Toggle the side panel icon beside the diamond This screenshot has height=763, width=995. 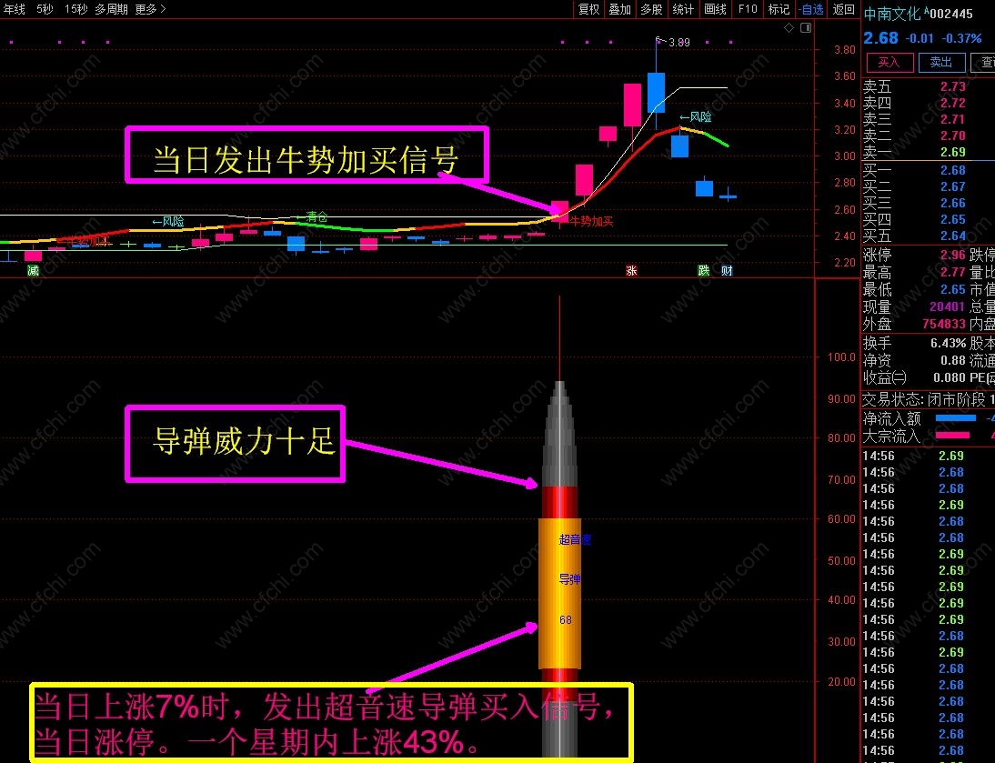pyautogui.click(x=806, y=28)
